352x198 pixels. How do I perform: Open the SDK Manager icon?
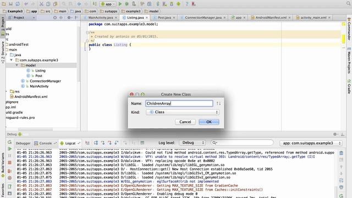coord(172,4)
